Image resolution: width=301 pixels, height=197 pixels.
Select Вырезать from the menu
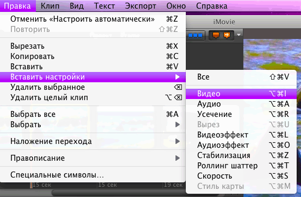93,46
